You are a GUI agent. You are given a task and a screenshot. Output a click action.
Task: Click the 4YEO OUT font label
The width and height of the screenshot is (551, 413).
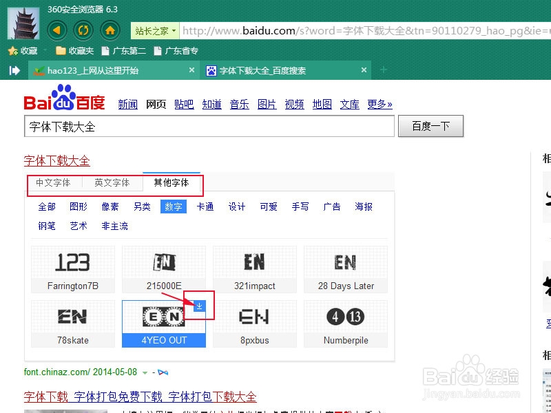[x=164, y=340]
